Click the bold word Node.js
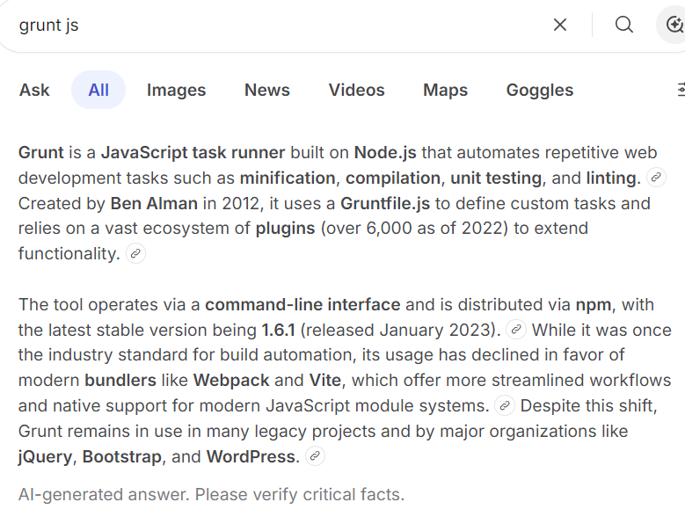This screenshot has width=685, height=524. [385, 153]
